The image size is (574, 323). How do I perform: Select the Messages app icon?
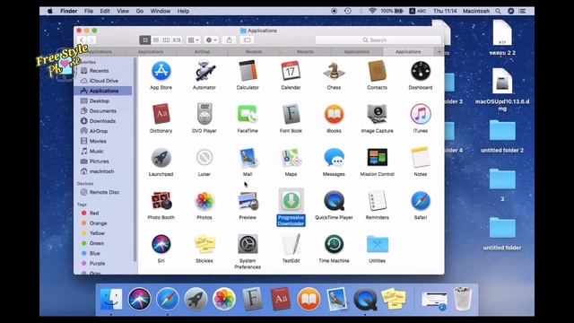(x=334, y=158)
